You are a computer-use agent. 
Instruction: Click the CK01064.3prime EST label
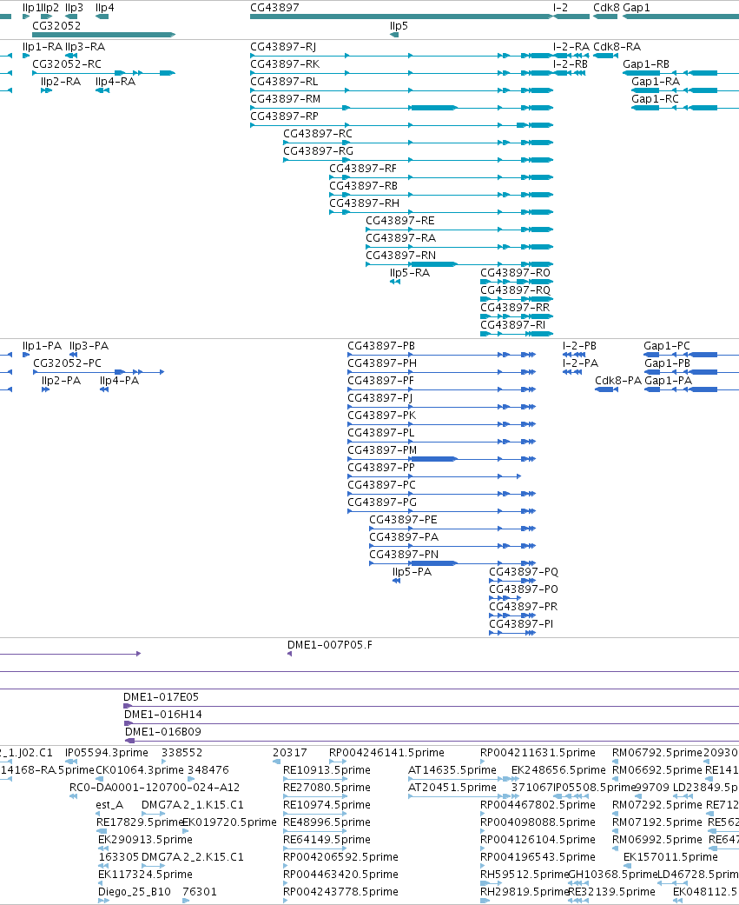[x=140, y=770]
